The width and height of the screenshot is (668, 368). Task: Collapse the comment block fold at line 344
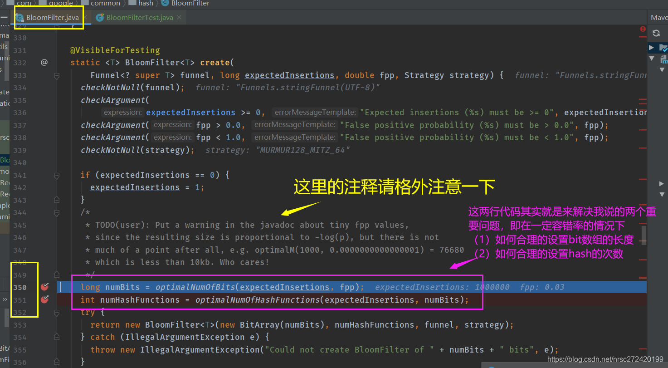(57, 212)
